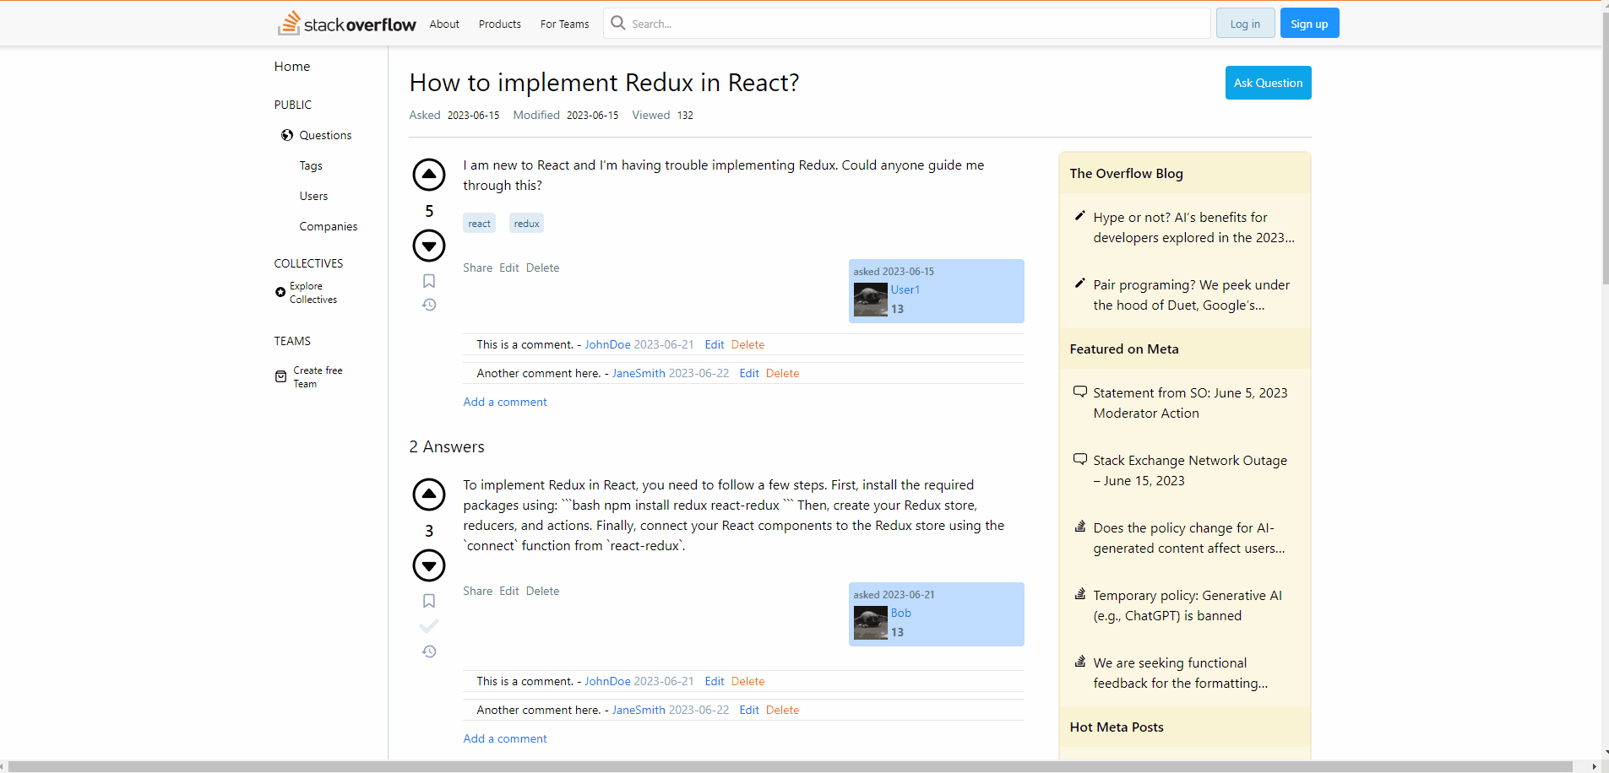The width and height of the screenshot is (1609, 773).
Task: Go to the For Teams menu item
Action: click(x=565, y=24)
